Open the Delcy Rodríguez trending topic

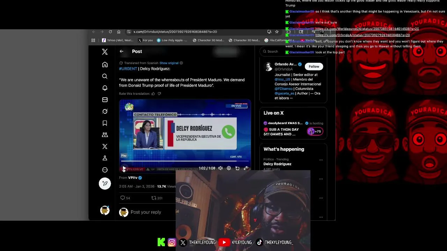click(277, 164)
